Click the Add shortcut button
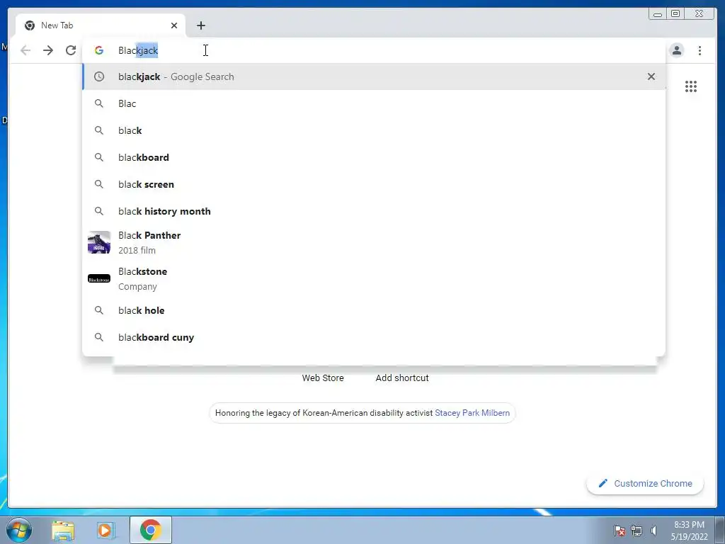 402,378
